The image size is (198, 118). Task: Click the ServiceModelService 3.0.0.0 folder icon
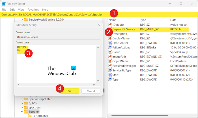pos(26,19)
